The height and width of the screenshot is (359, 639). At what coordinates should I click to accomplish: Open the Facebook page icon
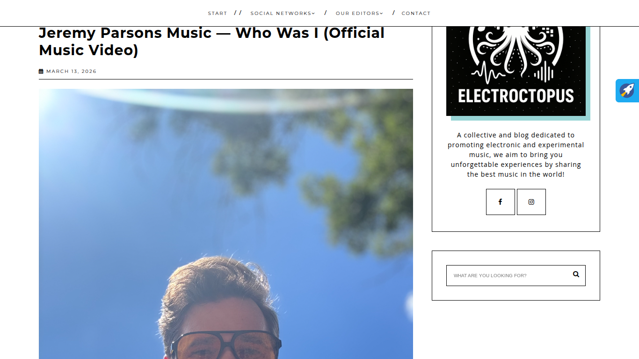coord(500,202)
